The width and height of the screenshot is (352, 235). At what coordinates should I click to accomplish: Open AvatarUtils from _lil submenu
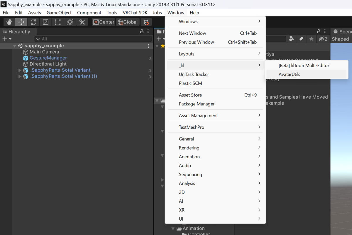click(x=307, y=74)
